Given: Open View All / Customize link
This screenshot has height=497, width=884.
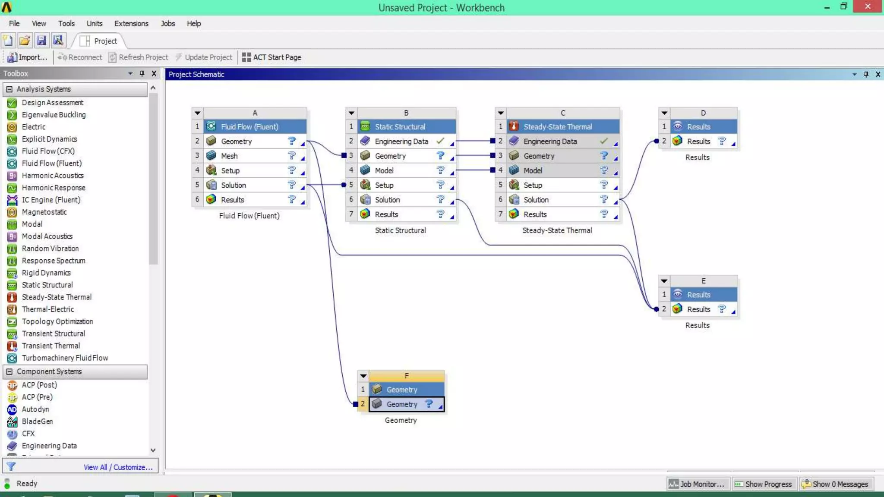Looking at the screenshot, I should (x=118, y=467).
